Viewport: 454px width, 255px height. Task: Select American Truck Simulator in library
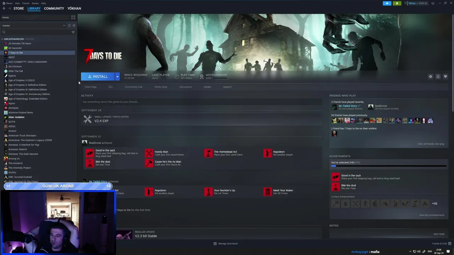pos(22,136)
